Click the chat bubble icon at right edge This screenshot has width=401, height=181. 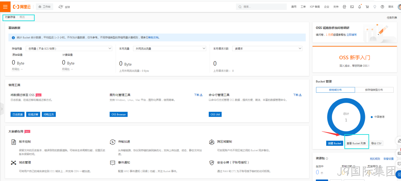pyautogui.click(x=399, y=163)
